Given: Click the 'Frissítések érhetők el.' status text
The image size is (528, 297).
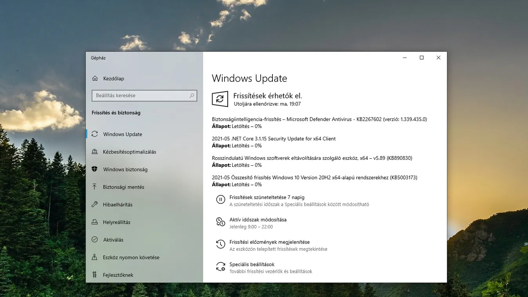Looking at the screenshot, I should [x=268, y=96].
